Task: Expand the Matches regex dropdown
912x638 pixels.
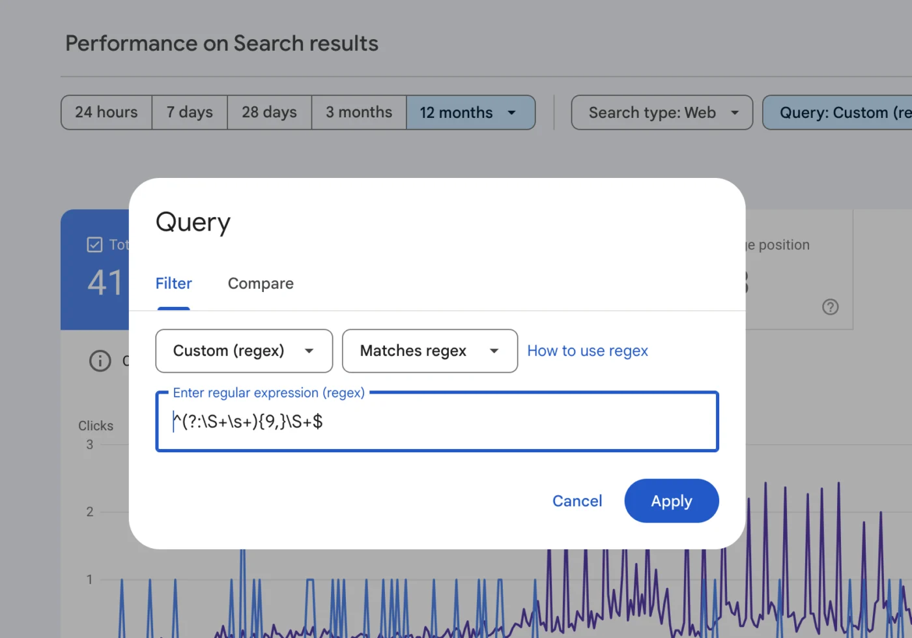Action: (430, 351)
